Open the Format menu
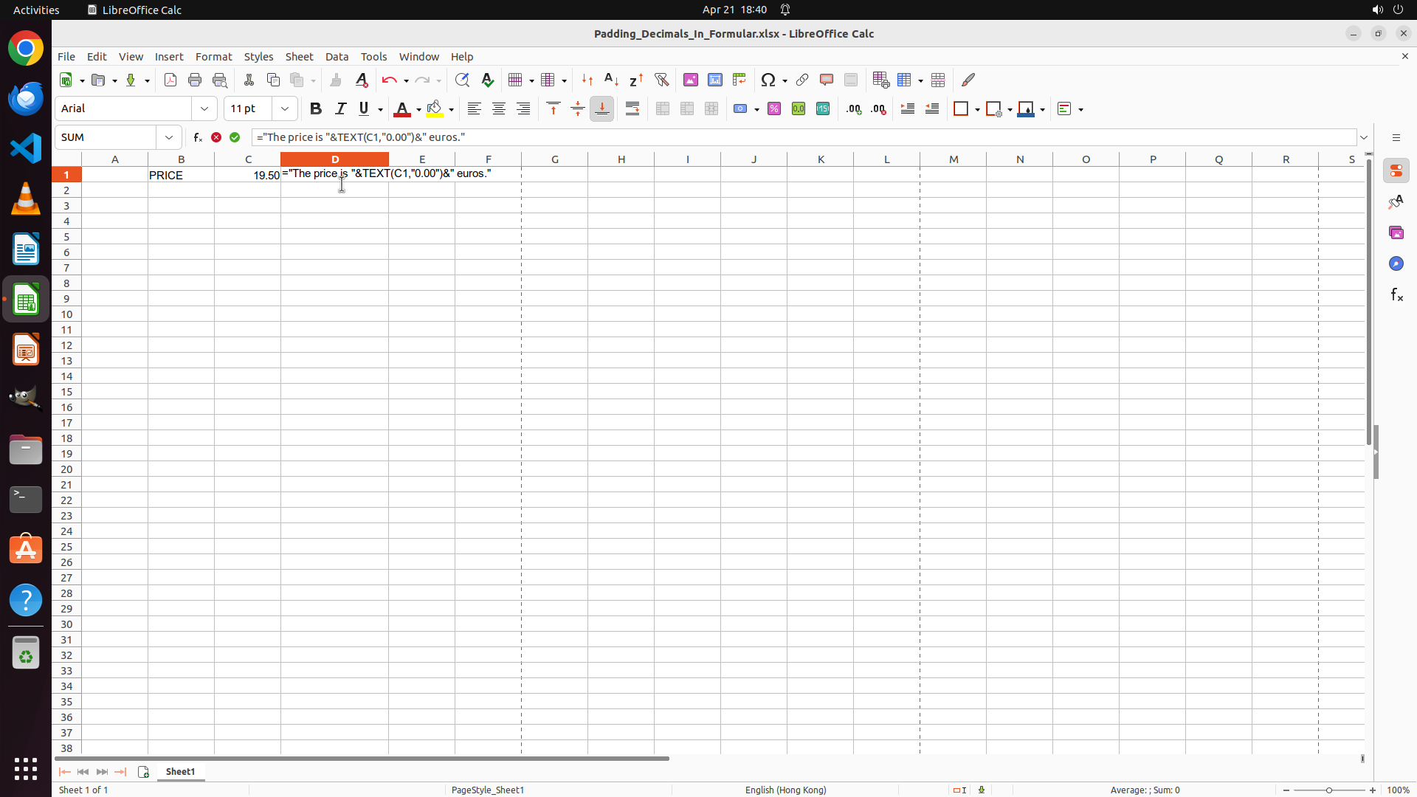The width and height of the screenshot is (1417, 797). click(x=213, y=57)
